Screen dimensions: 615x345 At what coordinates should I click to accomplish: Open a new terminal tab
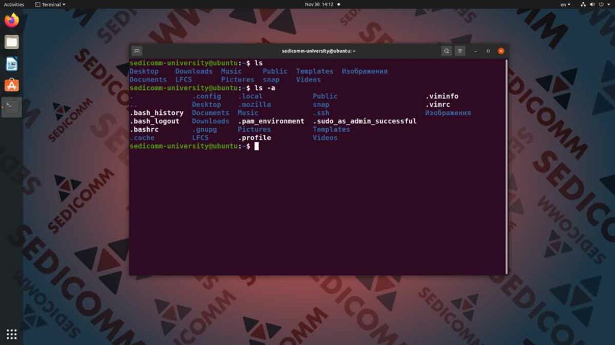(137, 51)
